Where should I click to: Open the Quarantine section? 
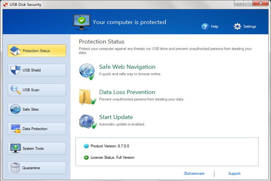pos(37,168)
